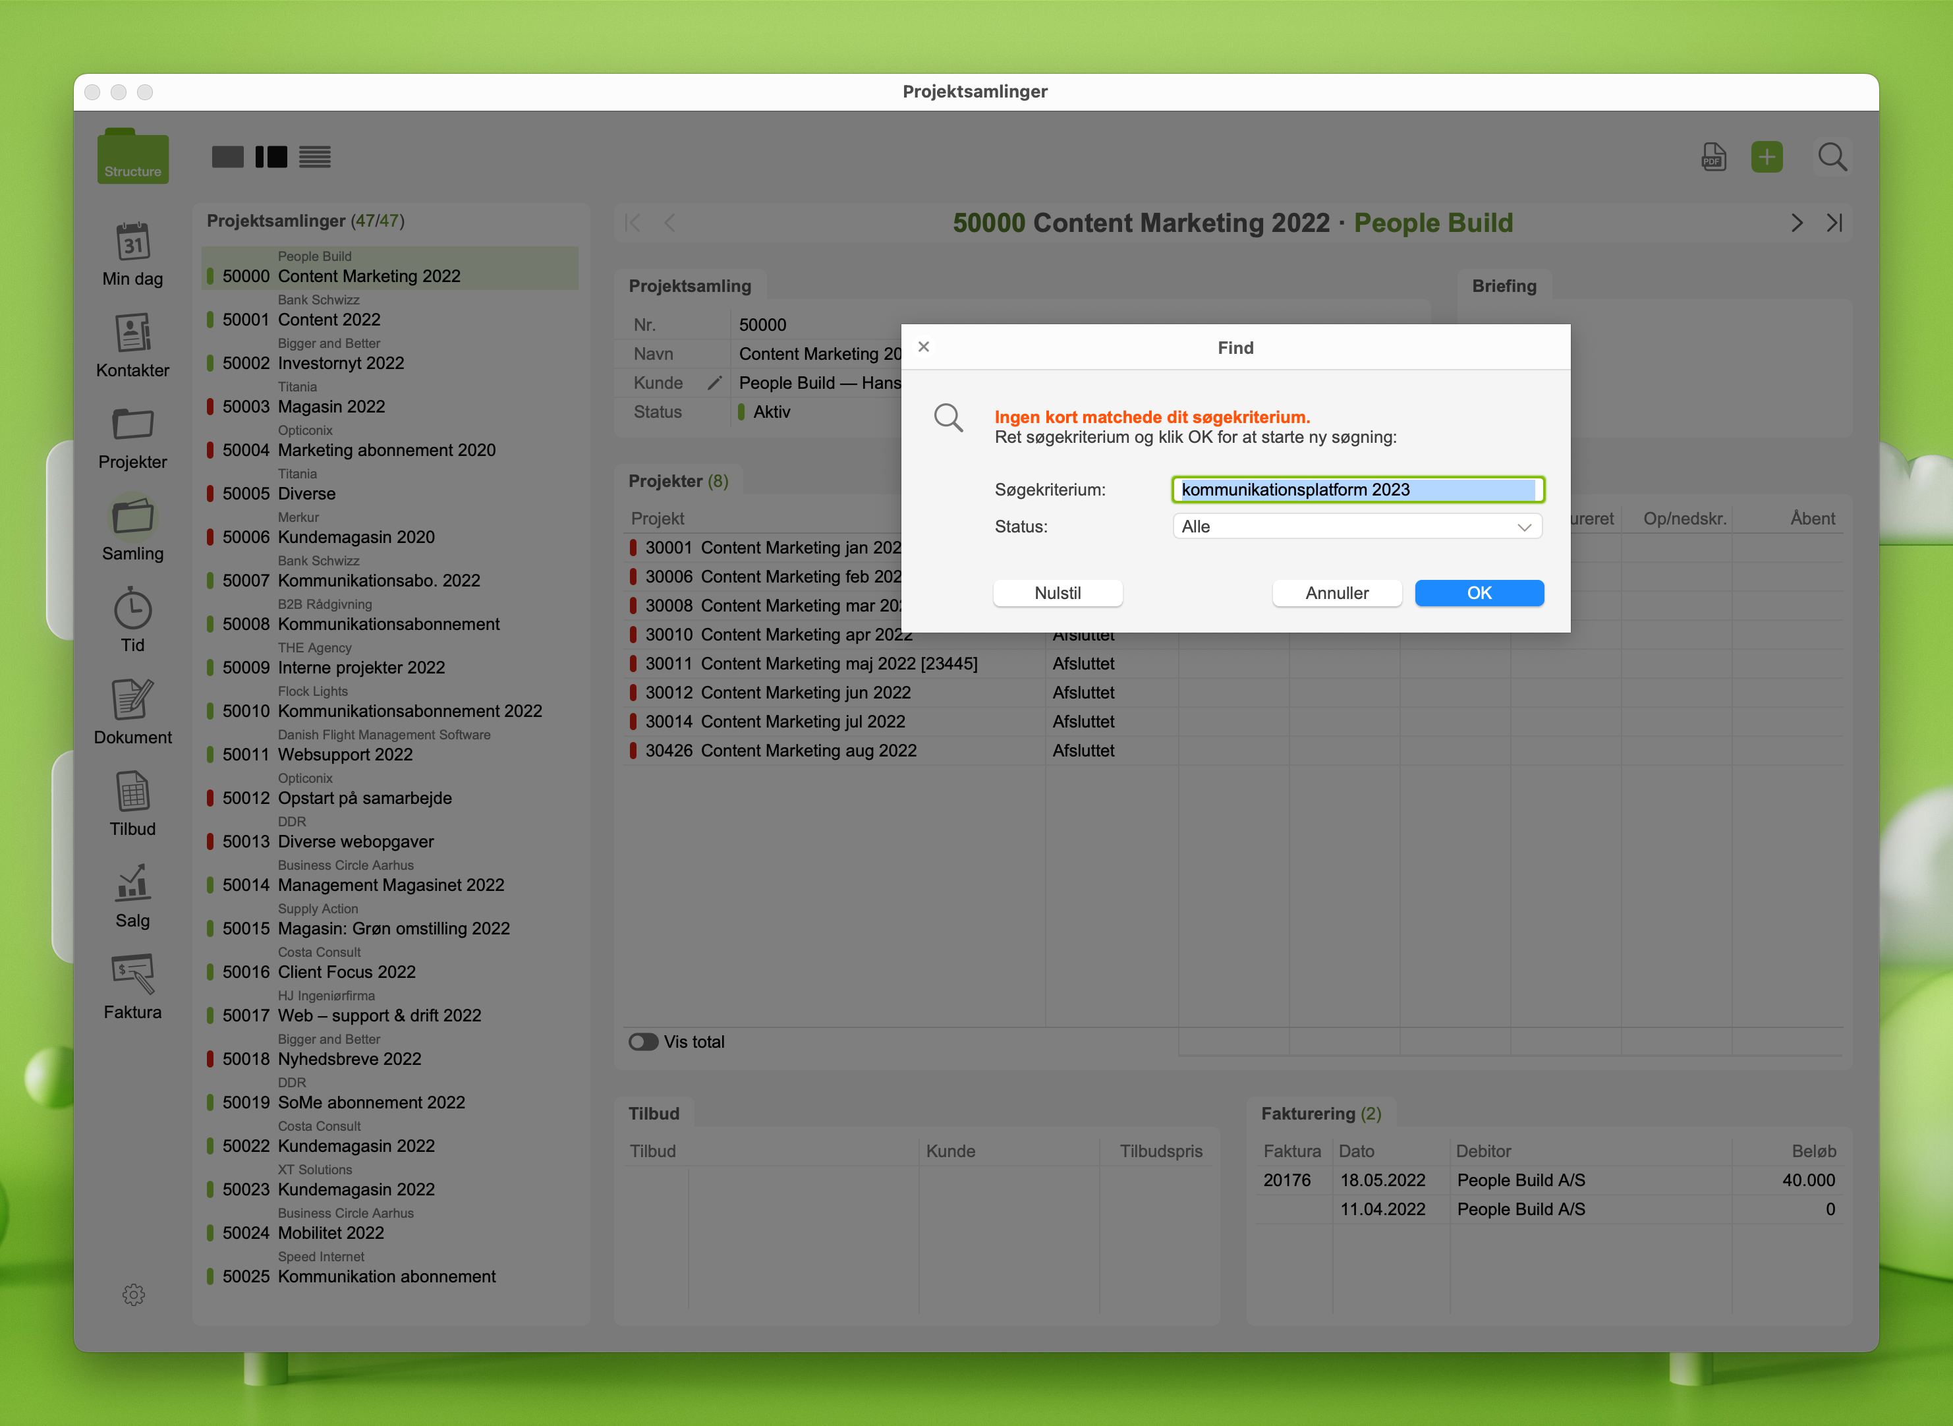Screen dimensions: 1953x1426
Task: Switch to the two-column split view layout
Action: coord(271,157)
